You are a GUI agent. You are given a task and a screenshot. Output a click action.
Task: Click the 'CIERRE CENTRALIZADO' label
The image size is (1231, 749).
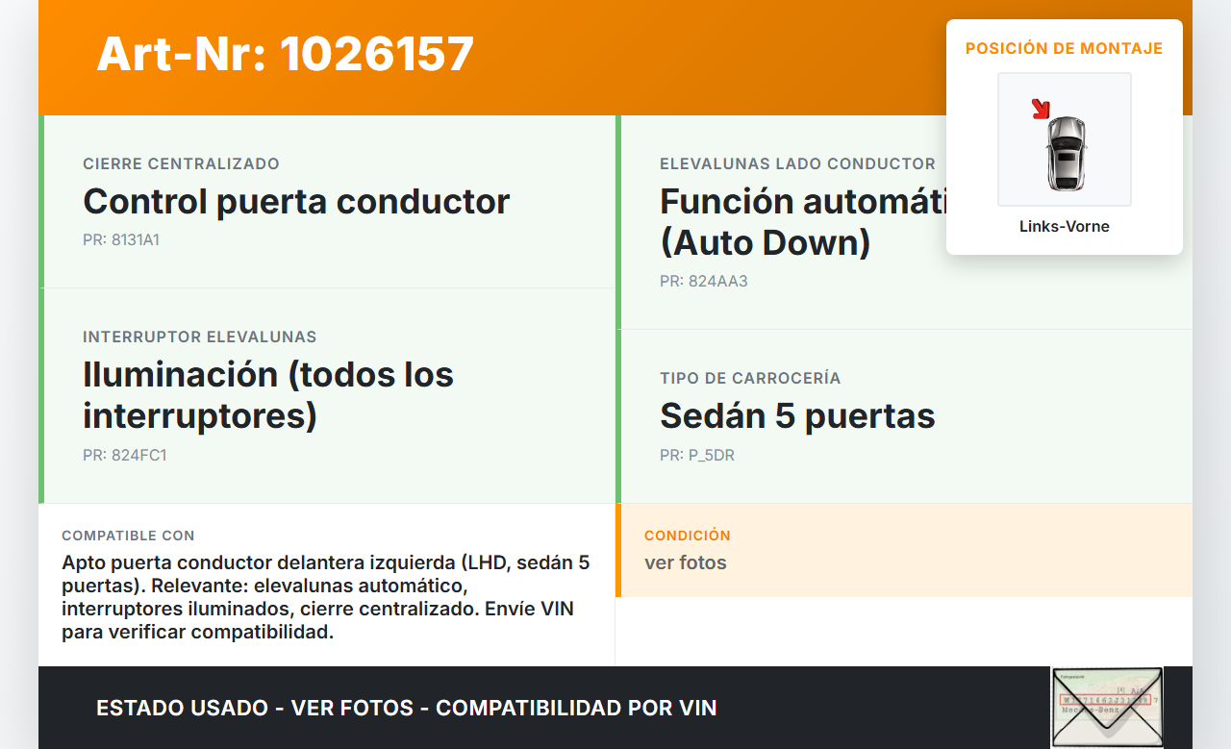[182, 164]
